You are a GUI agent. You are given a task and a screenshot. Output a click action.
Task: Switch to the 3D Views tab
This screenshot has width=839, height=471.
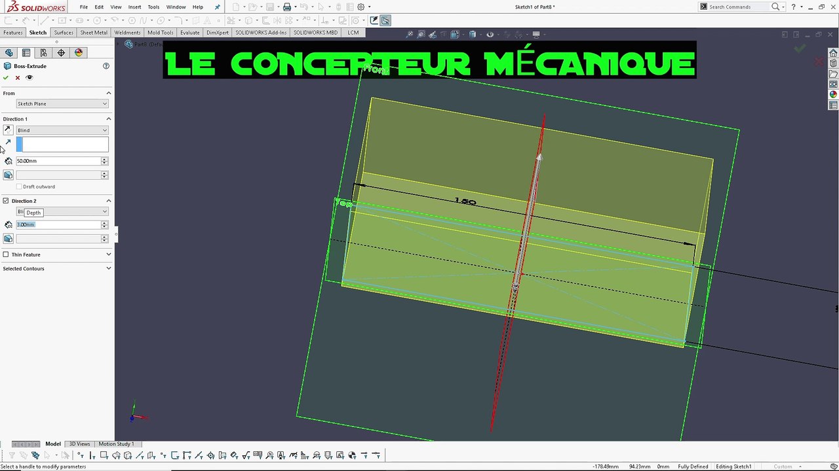[x=79, y=444]
